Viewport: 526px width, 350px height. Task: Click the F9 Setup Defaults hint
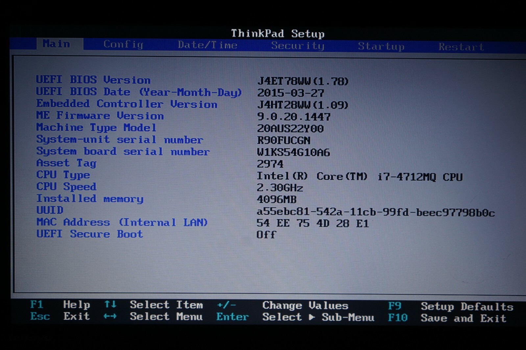(x=451, y=306)
